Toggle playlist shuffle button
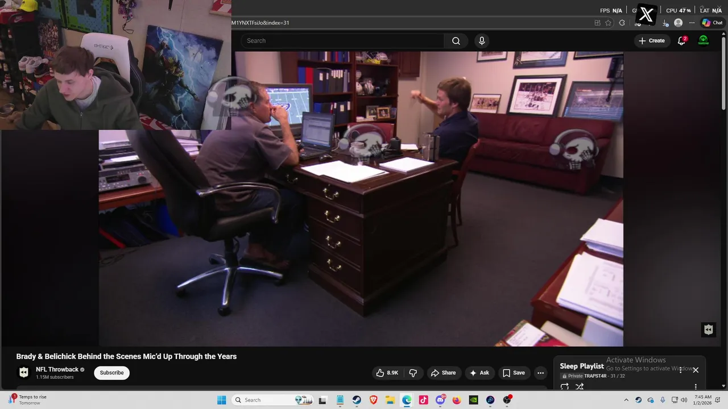Viewport: 728px width, 409px height. coord(580,386)
